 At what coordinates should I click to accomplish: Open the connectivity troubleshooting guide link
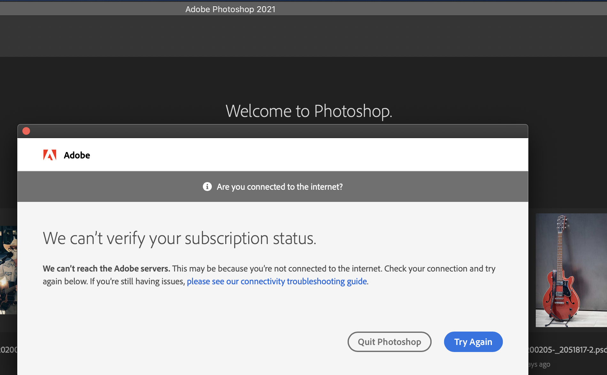[x=277, y=281]
